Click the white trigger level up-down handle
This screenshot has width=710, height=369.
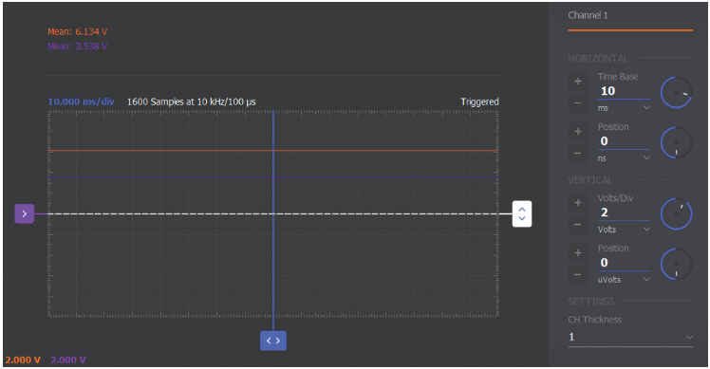(522, 213)
